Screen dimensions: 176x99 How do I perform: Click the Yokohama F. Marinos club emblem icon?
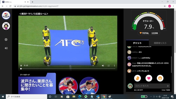[x=6, y=15]
